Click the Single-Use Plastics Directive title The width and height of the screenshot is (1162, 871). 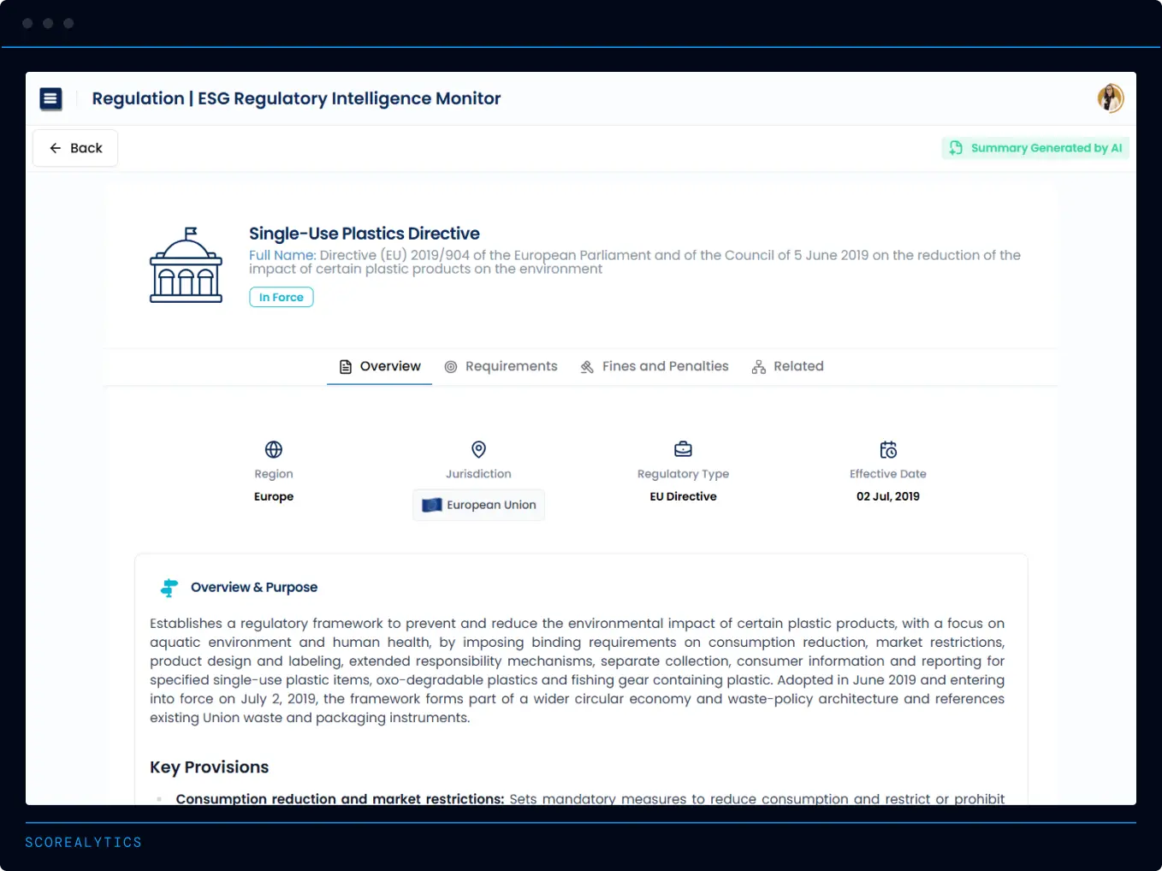364,234
